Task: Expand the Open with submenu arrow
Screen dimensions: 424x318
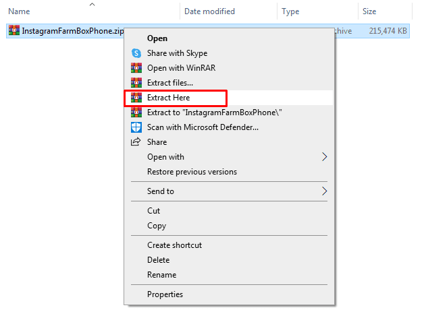Action: click(325, 157)
